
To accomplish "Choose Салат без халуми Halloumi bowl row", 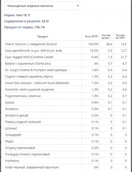I will click(66, 83).
